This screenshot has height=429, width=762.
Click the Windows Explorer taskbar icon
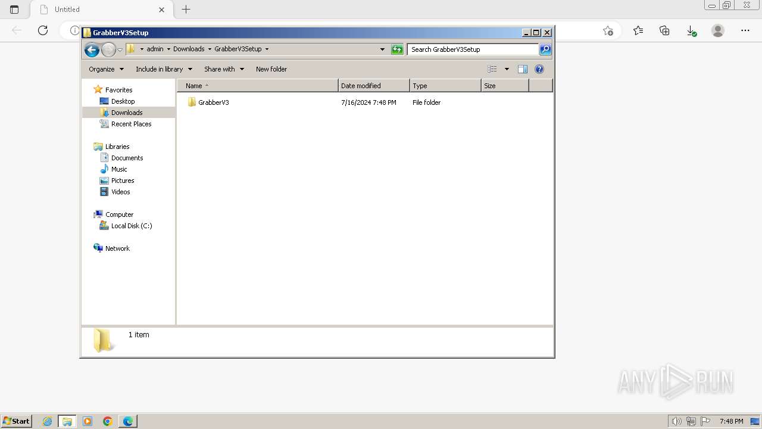point(67,421)
